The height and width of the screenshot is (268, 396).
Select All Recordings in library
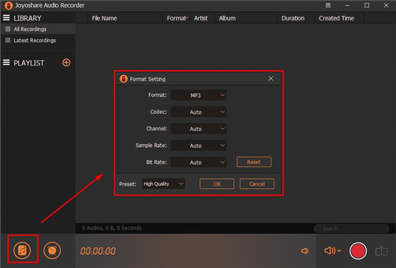point(38,29)
